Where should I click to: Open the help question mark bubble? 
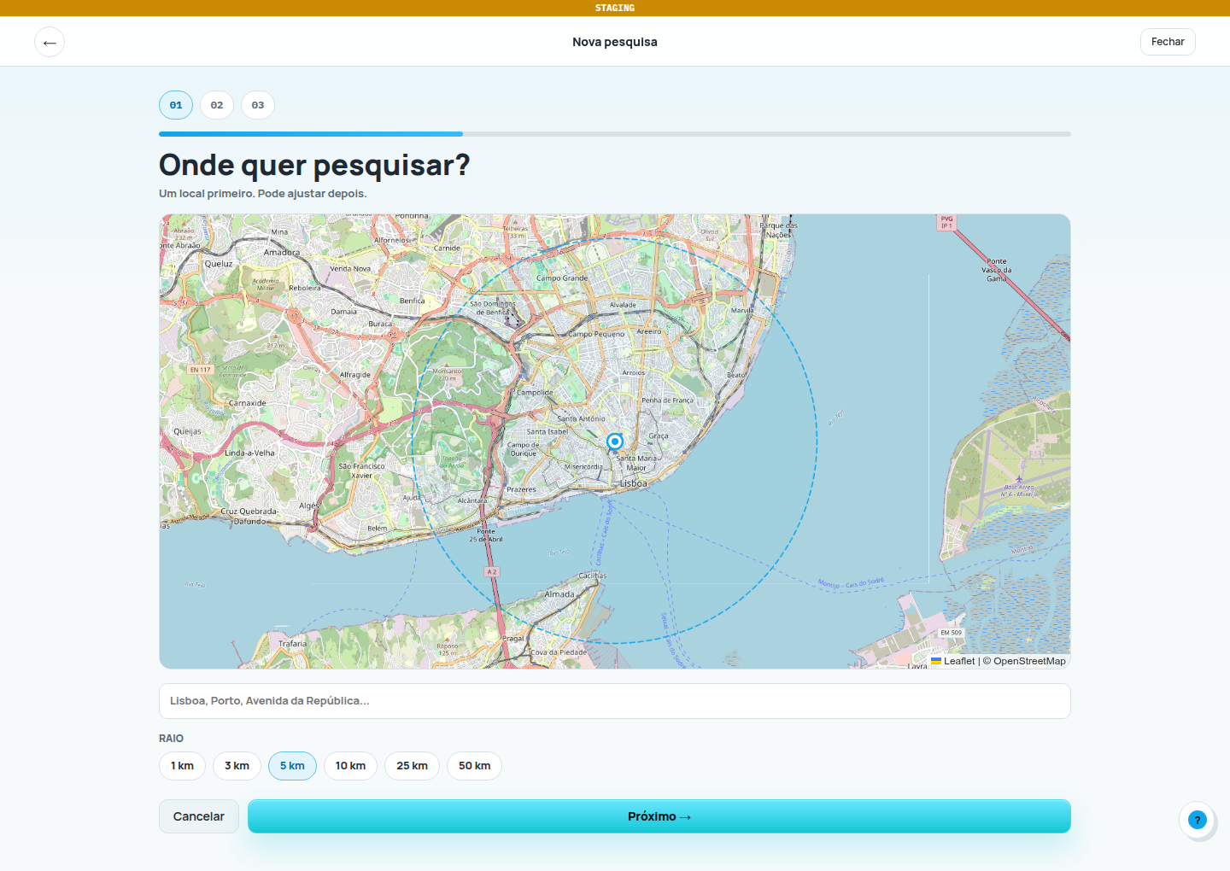1198,820
